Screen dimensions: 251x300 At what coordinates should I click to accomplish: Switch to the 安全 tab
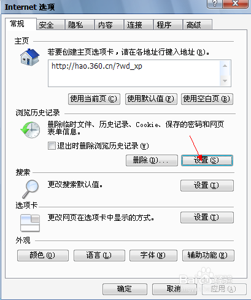coord(51,25)
